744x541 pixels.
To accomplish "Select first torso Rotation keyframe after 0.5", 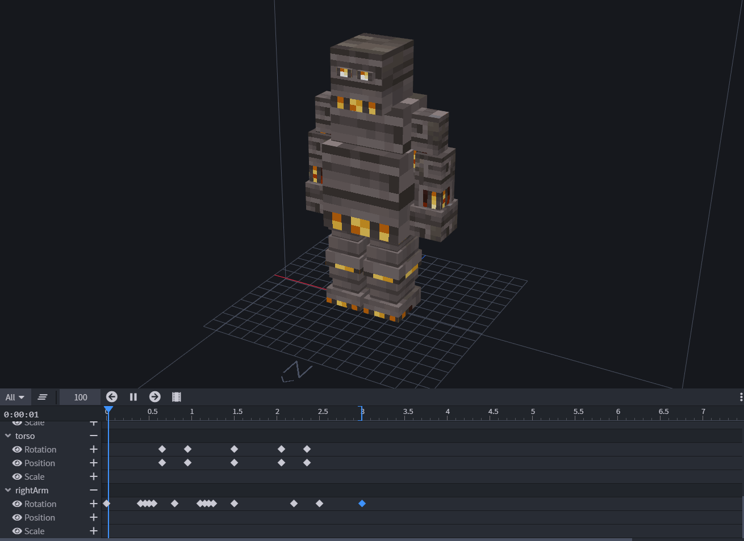I will [x=162, y=449].
